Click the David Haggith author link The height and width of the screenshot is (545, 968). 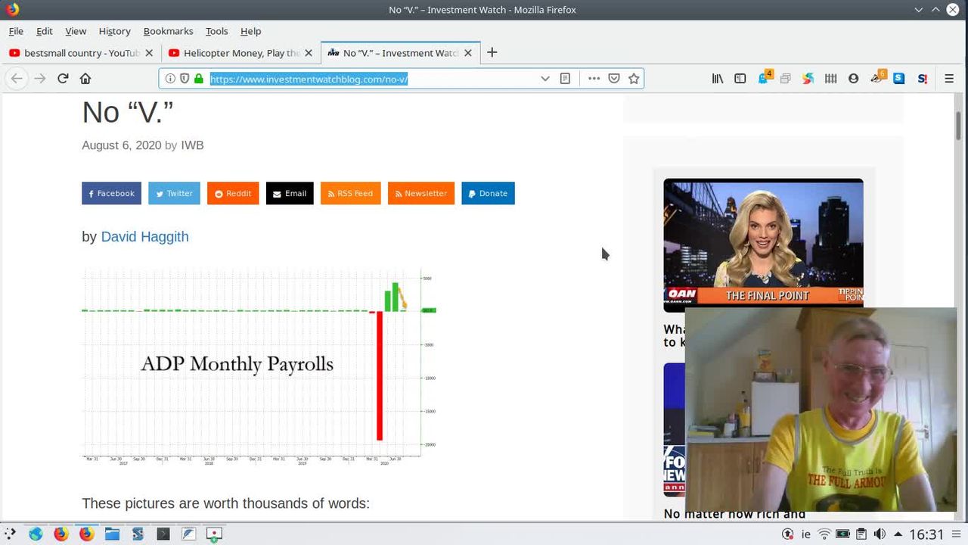point(144,237)
